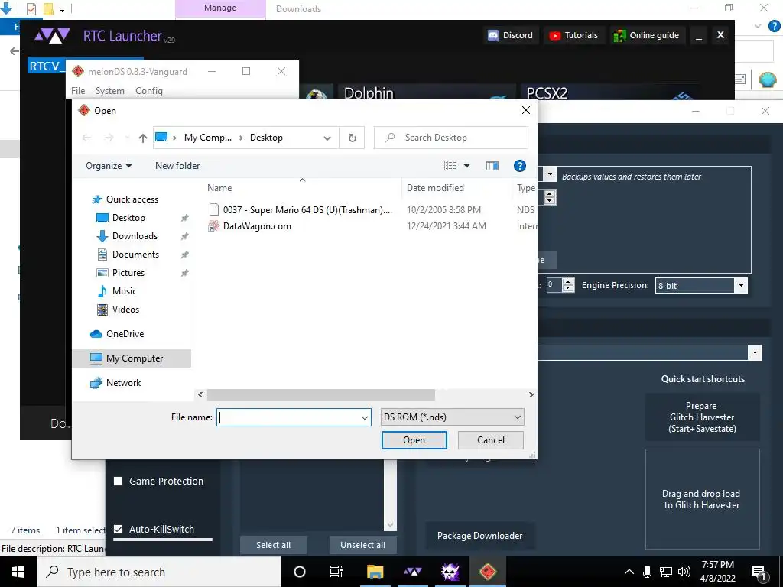Image resolution: width=783 pixels, height=587 pixels.
Task: Go up one folder level in Open dialog
Action: (143, 138)
